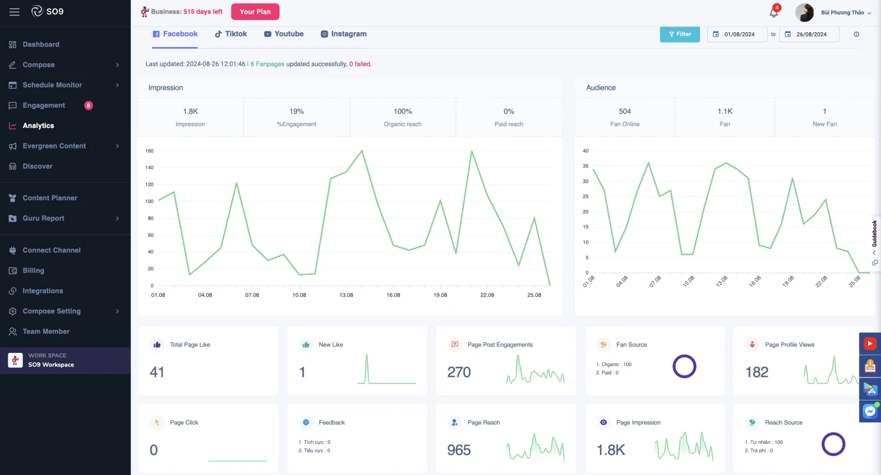Image resolution: width=881 pixels, height=475 pixels.
Task: Click the Compose Setting gear icon
Action: pyautogui.click(x=12, y=311)
